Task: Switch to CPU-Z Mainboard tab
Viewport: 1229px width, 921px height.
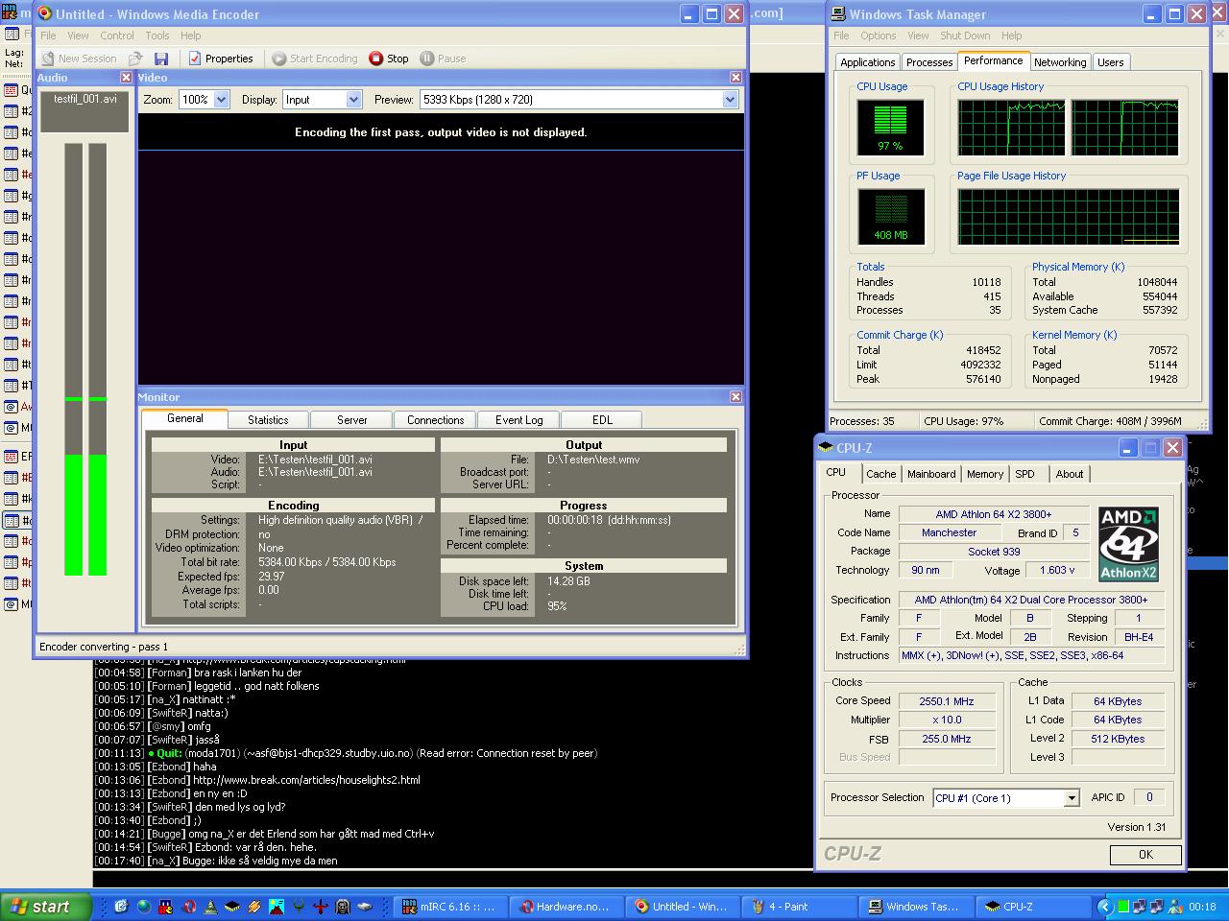Action: 931,474
